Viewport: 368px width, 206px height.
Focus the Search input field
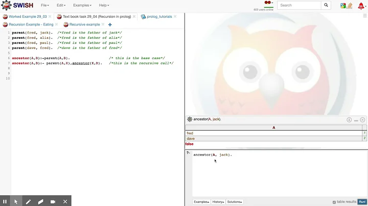pyautogui.click(x=299, y=5)
